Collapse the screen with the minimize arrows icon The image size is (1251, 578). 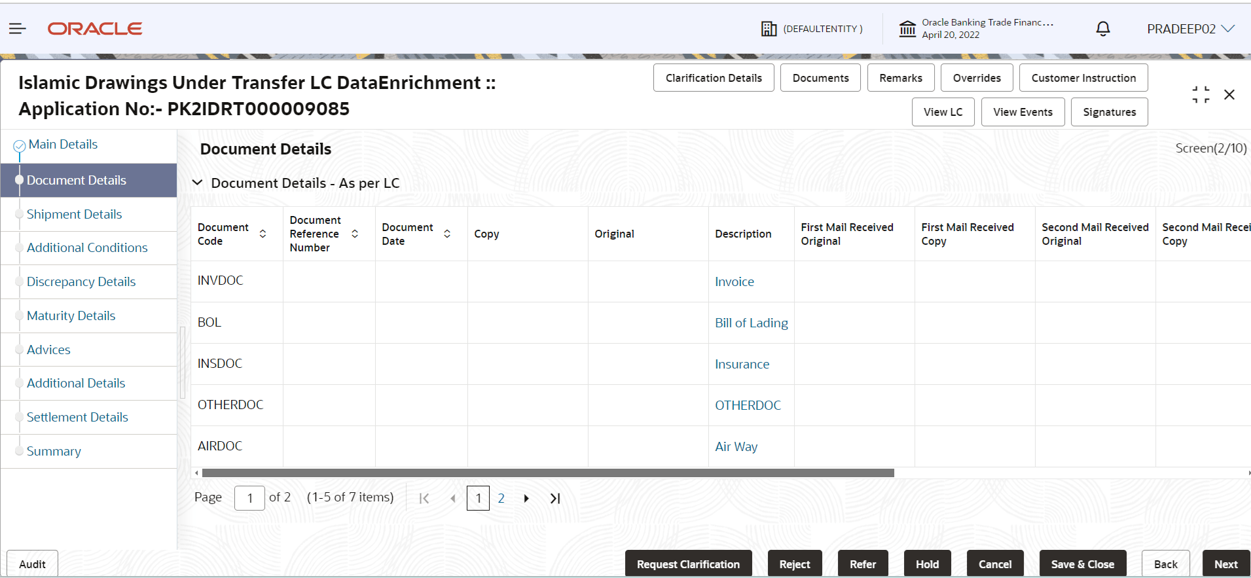tap(1201, 95)
